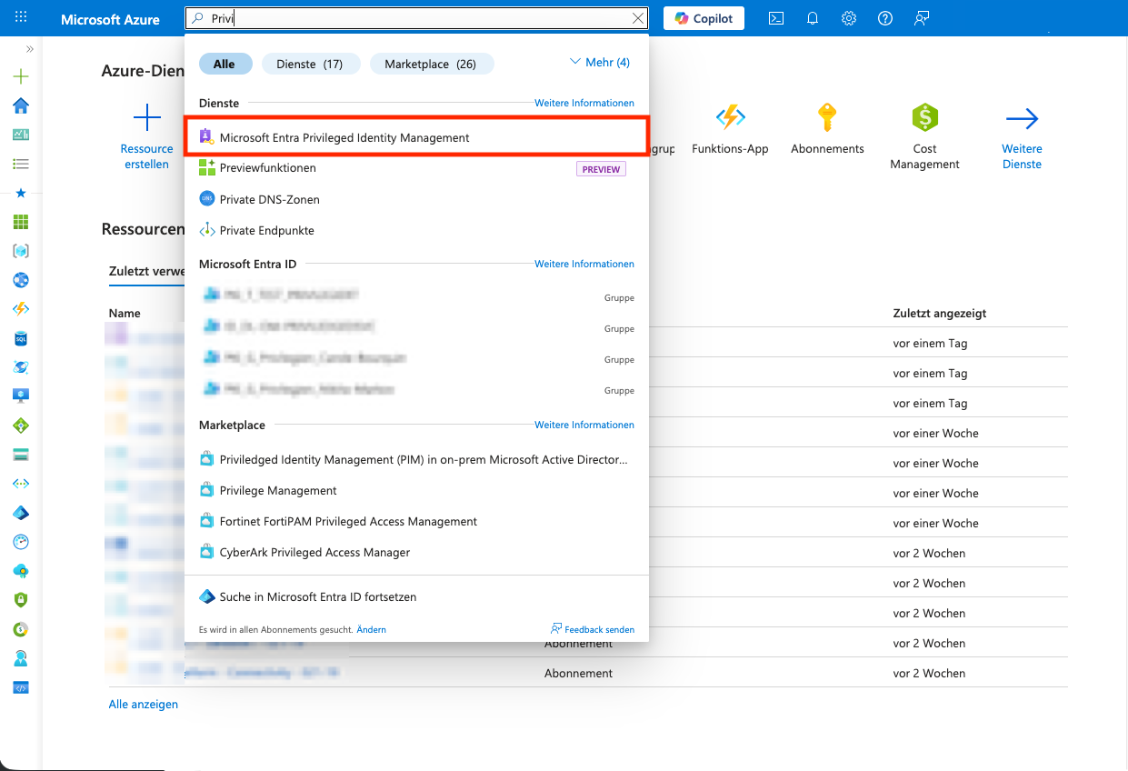Click Suche in Microsoft Entra ID fortsetzen

317,597
